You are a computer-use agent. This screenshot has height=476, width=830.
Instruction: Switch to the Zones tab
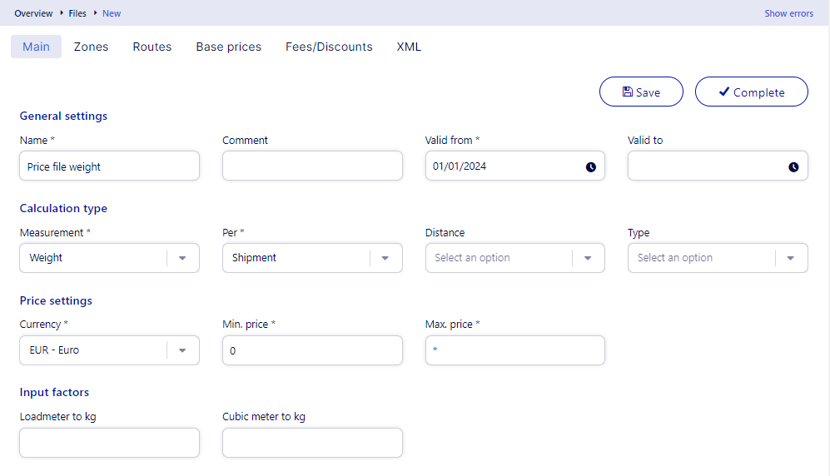click(91, 47)
